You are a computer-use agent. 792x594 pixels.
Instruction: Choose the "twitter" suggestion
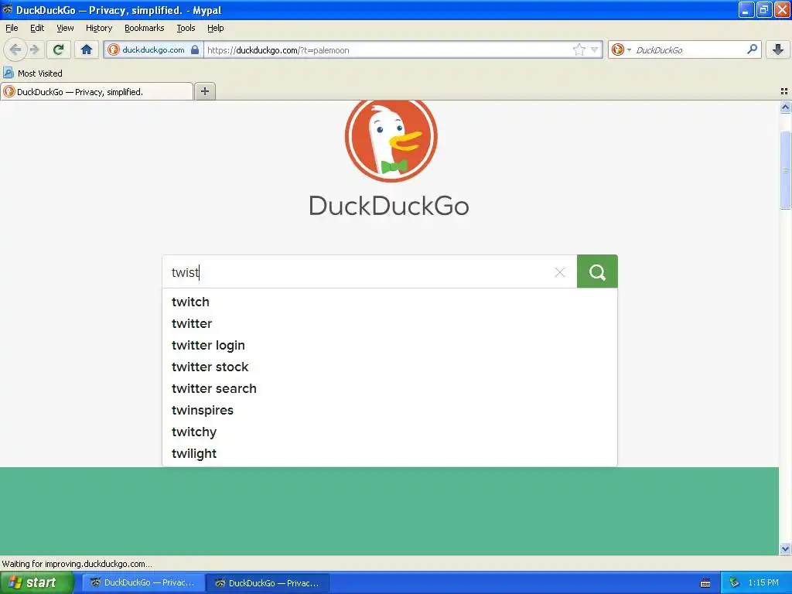pos(390,323)
